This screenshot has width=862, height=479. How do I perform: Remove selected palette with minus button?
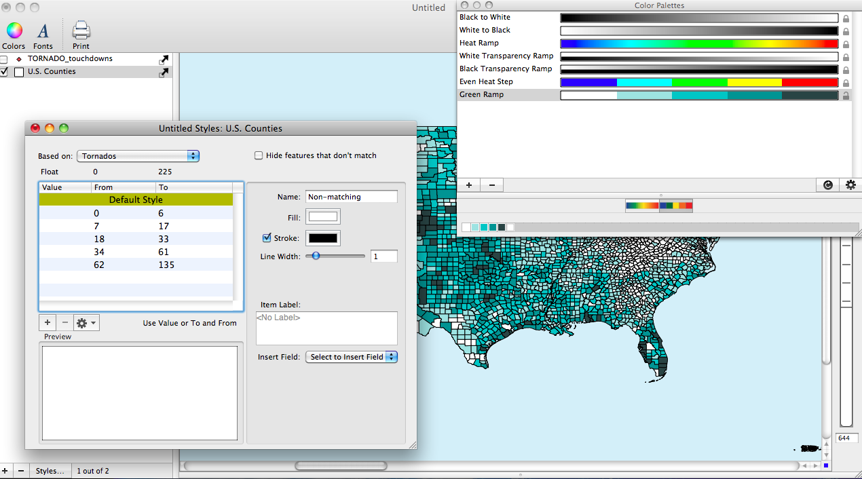click(492, 185)
